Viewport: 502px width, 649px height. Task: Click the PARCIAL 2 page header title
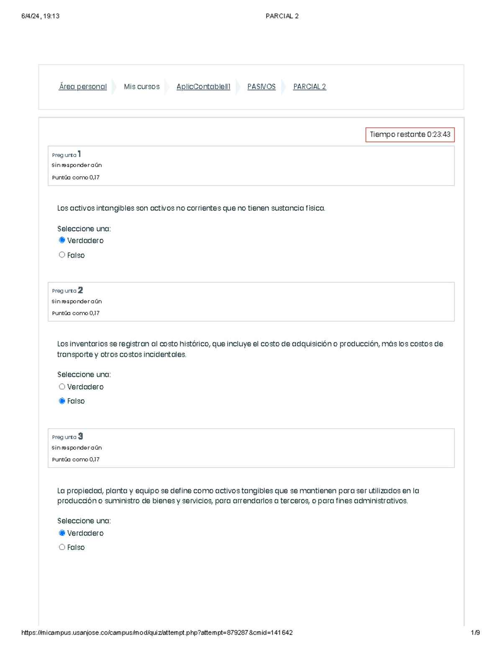[x=282, y=16]
